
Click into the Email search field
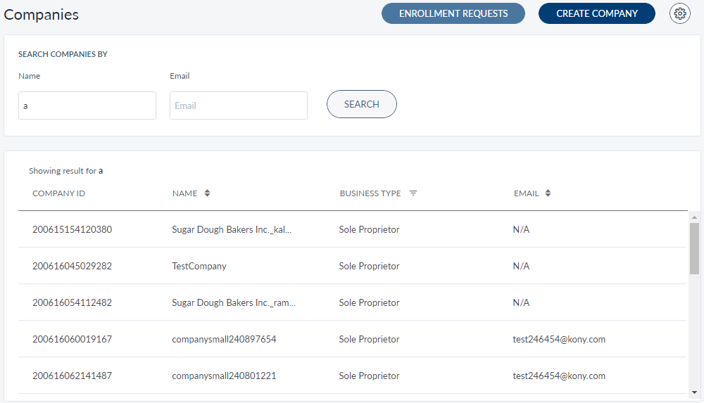(238, 105)
